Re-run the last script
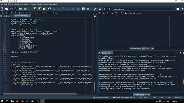The image size is (184, 103). point(49,9)
